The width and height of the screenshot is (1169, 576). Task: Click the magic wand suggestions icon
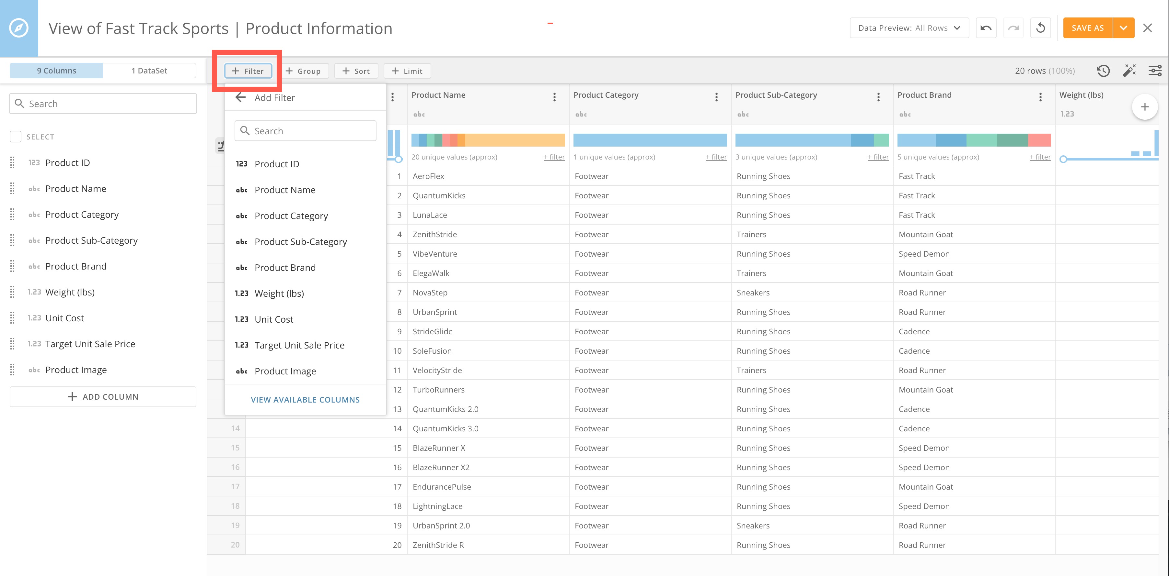click(1129, 71)
